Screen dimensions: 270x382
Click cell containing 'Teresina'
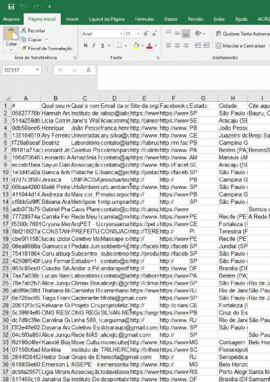(x=233, y=231)
